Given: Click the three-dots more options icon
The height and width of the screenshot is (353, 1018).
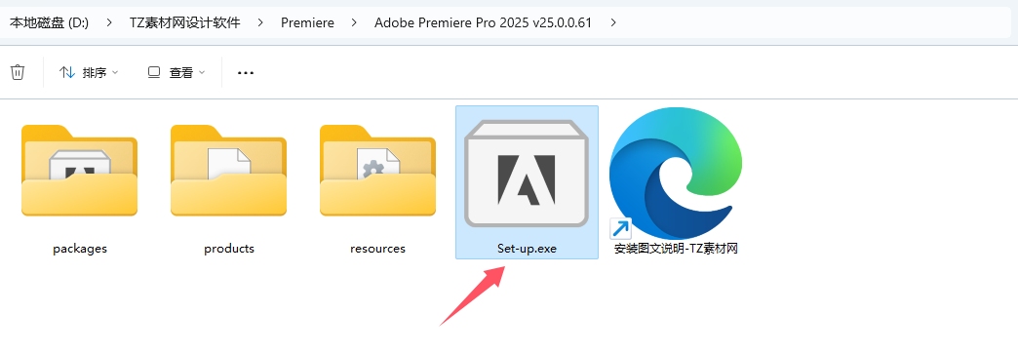Looking at the screenshot, I should [246, 73].
